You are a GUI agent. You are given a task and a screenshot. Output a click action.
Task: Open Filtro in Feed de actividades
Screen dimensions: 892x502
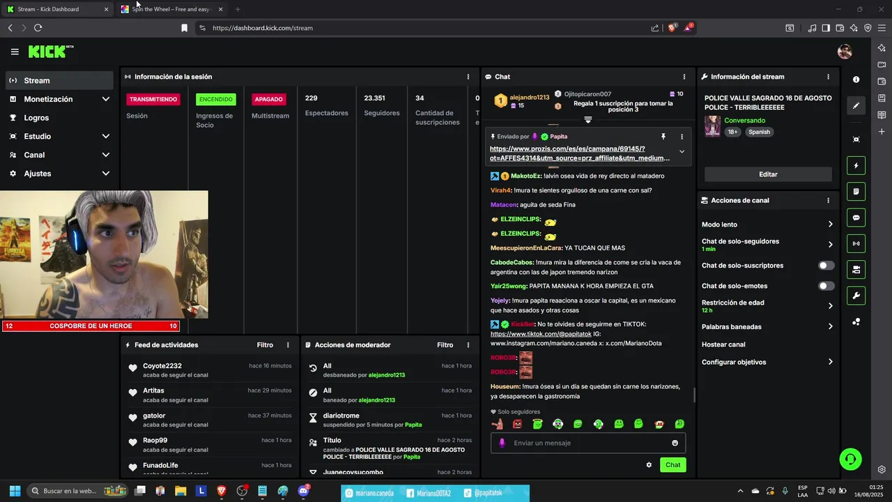pyautogui.click(x=265, y=345)
